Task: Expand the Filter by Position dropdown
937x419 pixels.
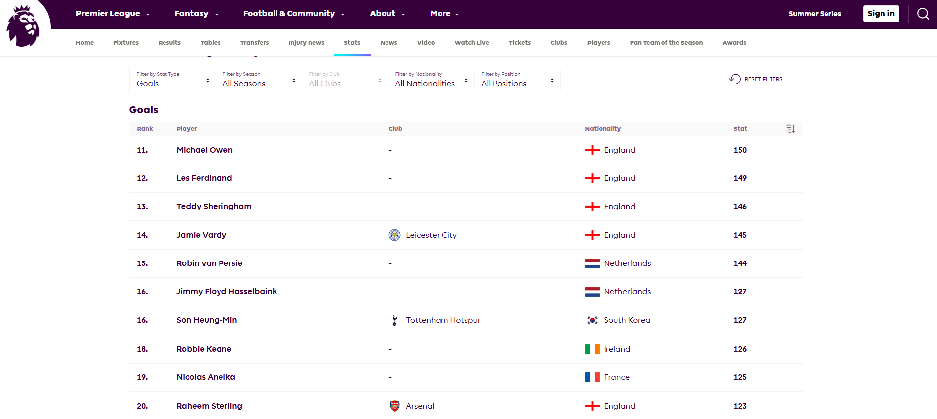Action: 517,80
